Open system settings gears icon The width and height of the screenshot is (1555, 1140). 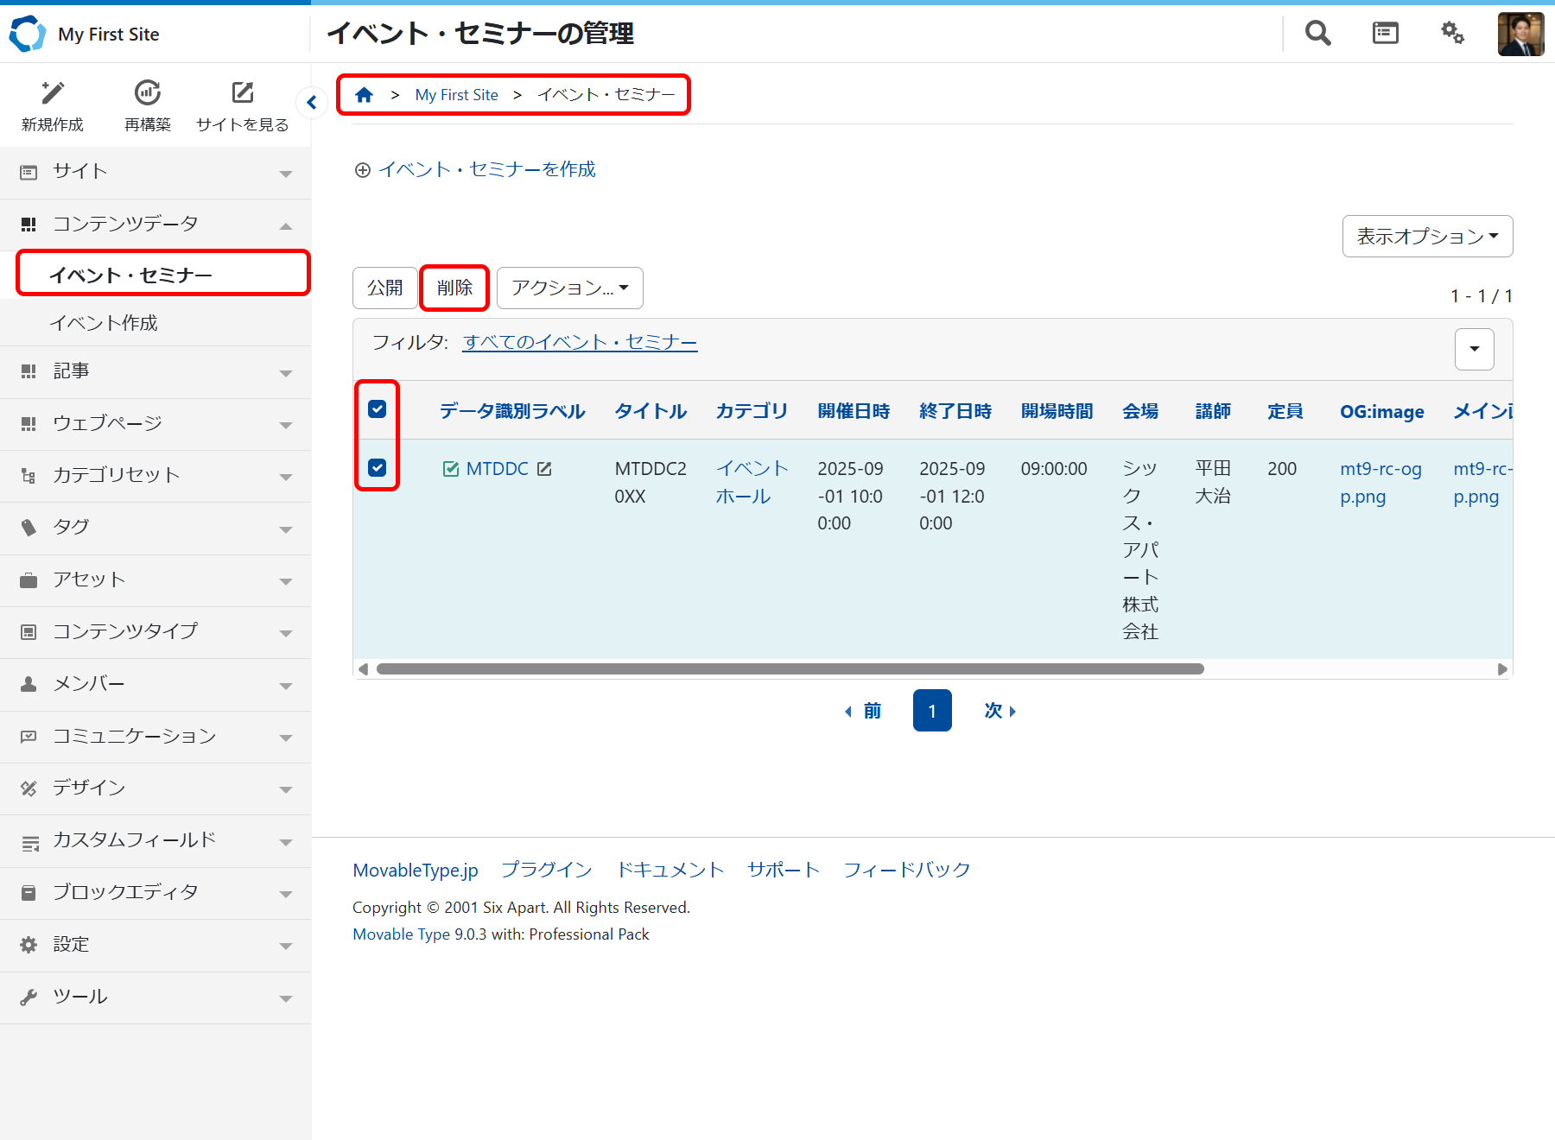(1452, 34)
